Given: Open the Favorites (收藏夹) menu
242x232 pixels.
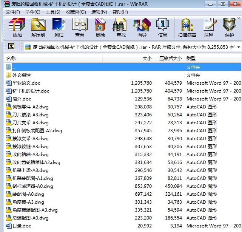Looking at the screenshot, I should pos(76,12).
